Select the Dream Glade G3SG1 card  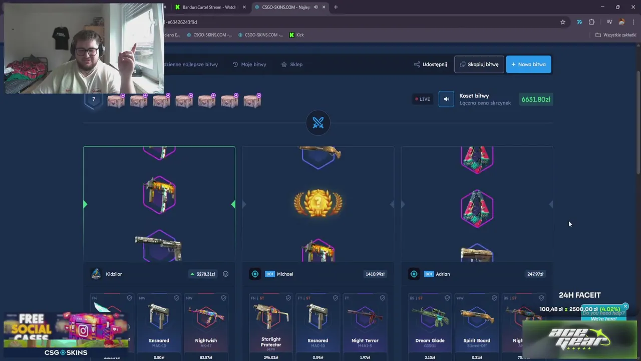pos(430,326)
